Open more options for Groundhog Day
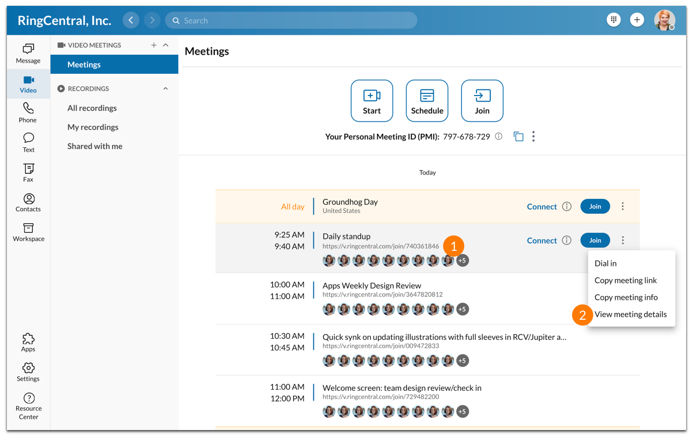The width and height of the screenshot is (693, 438). (622, 207)
